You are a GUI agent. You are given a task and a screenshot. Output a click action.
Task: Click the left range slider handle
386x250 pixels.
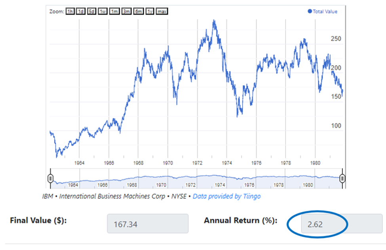tap(50, 178)
